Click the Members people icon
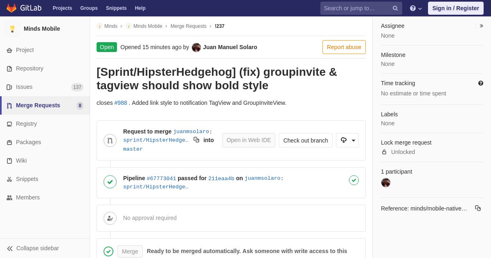The height and width of the screenshot is (258, 491). click(x=9, y=198)
